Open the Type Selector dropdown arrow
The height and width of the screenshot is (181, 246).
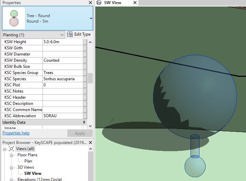tap(91, 19)
